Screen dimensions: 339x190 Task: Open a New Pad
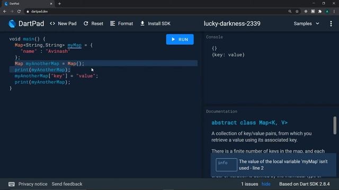pos(63,24)
